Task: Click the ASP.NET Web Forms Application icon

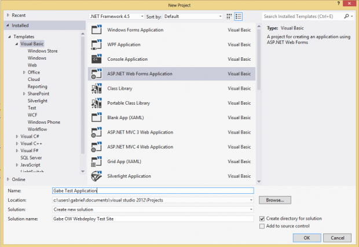Action: coord(96,73)
